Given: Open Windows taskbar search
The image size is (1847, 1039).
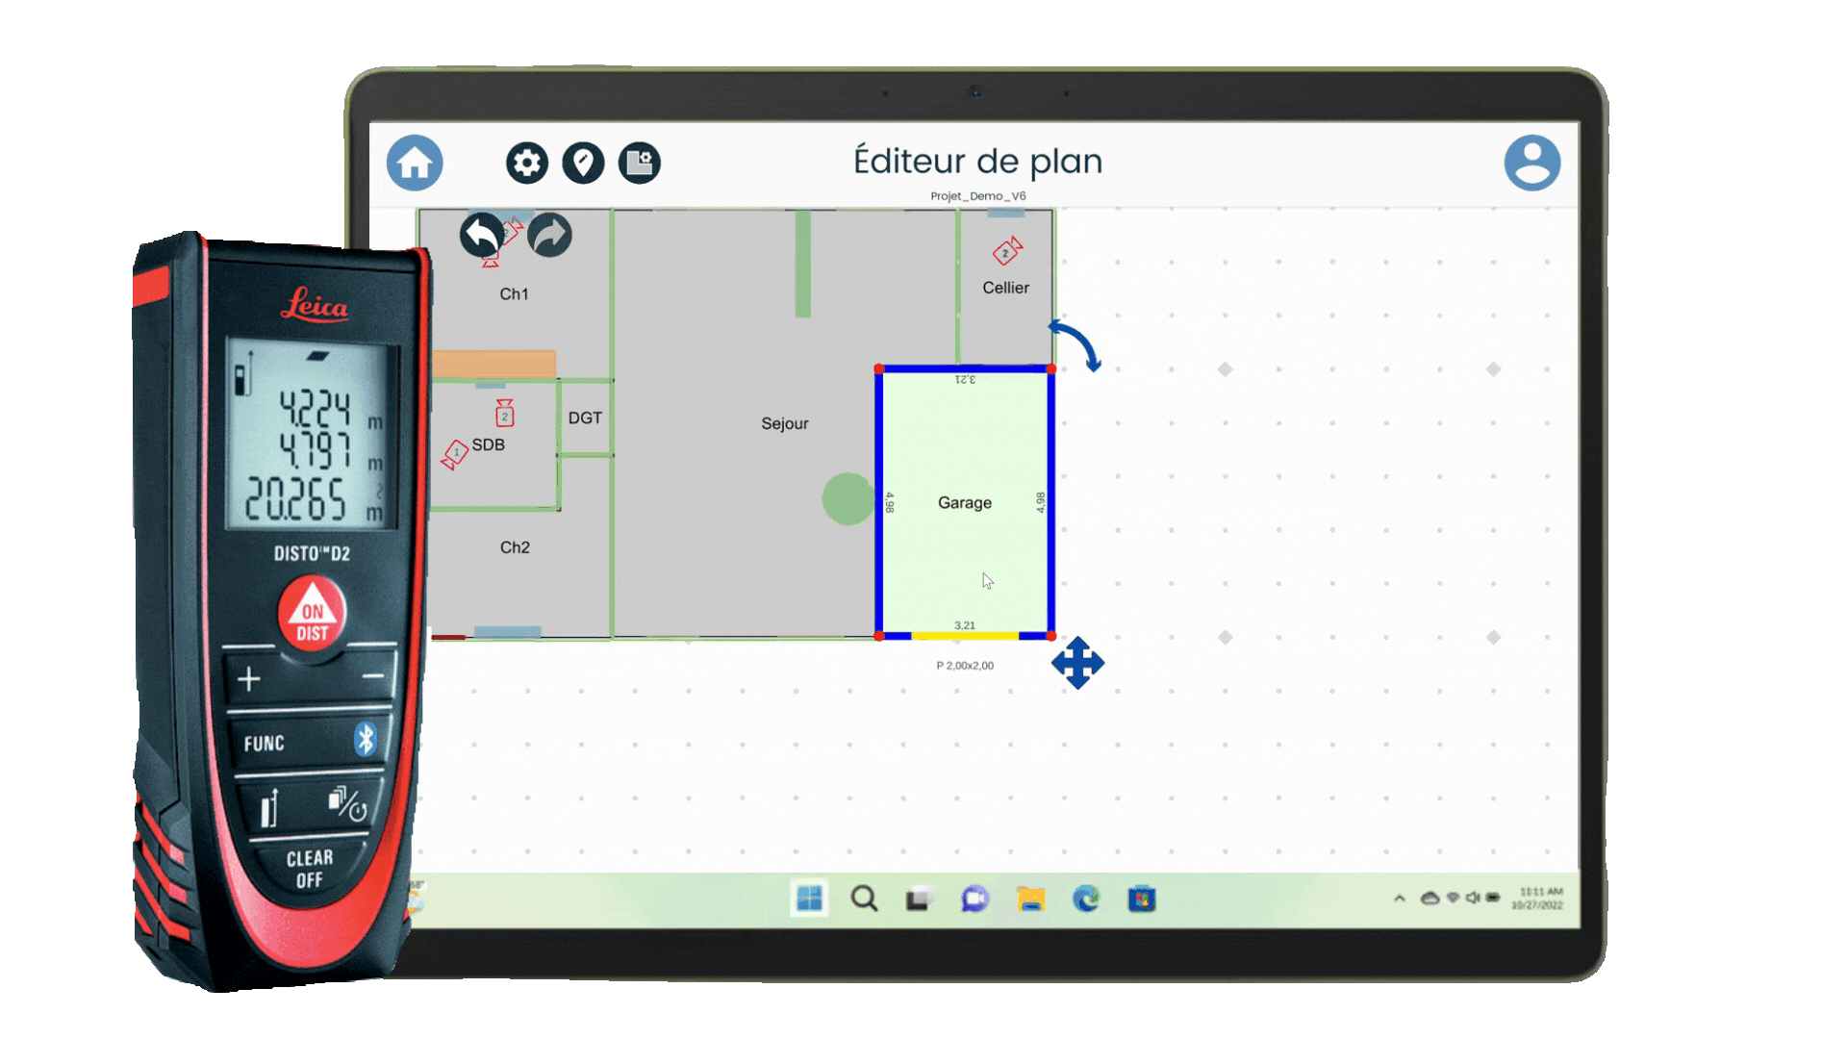Looking at the screenshot, I should [864, 899].
